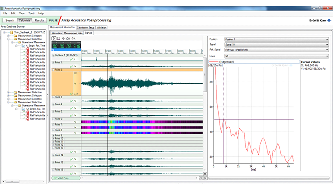Open the Lines dropdown showing 50
Viewport: 333px width, 190px height.
[x=277, y=56]
